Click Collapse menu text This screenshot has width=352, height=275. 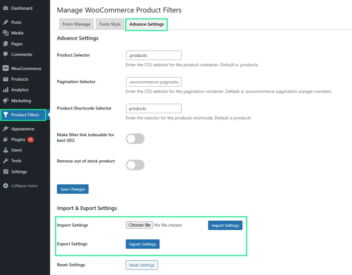[24, 186]
